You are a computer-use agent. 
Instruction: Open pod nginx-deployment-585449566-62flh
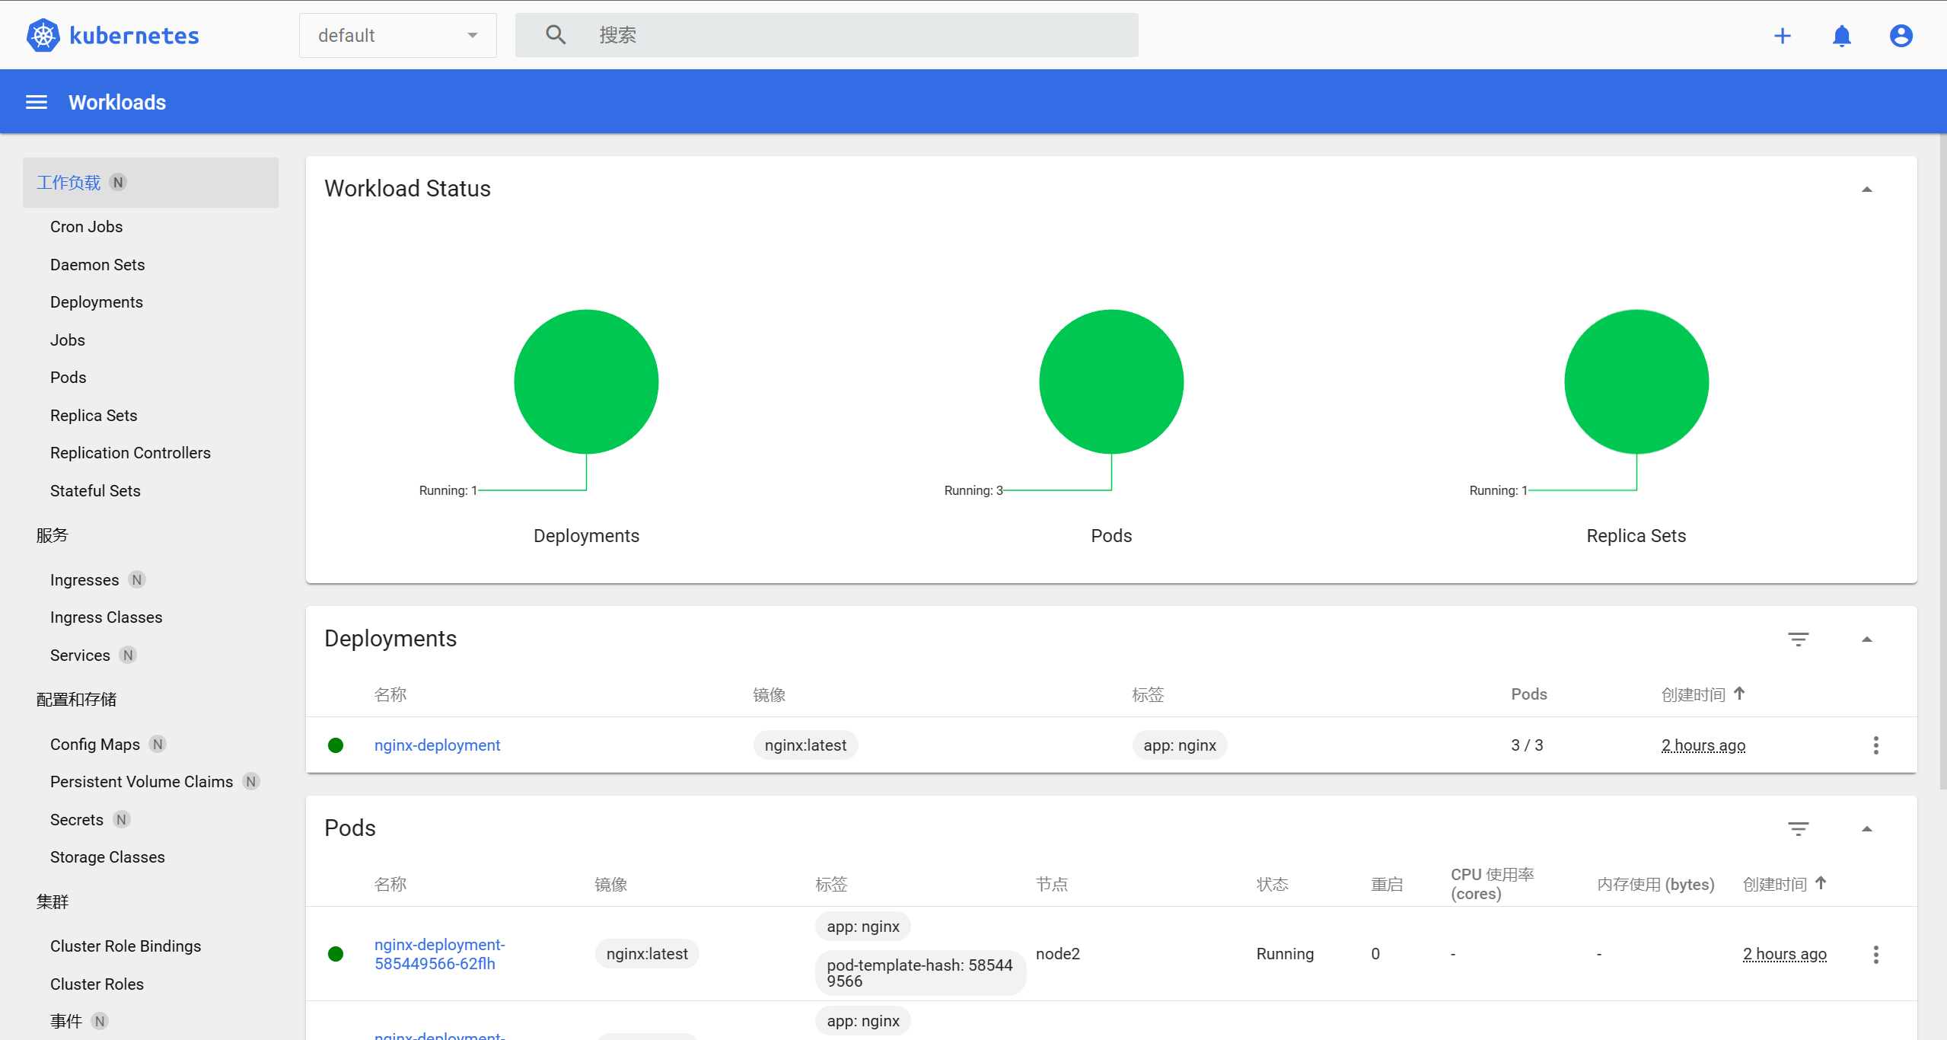coord(438,953)
